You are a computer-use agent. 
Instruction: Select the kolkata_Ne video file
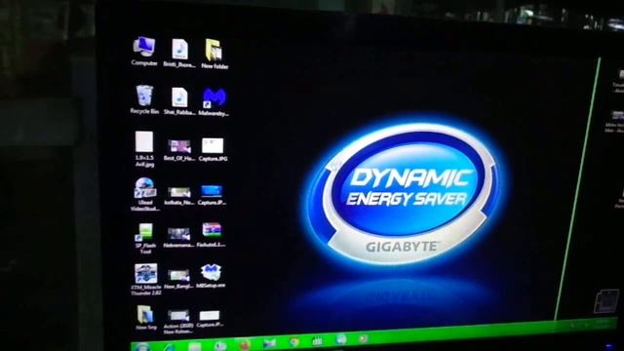click(x=179, y=195)
